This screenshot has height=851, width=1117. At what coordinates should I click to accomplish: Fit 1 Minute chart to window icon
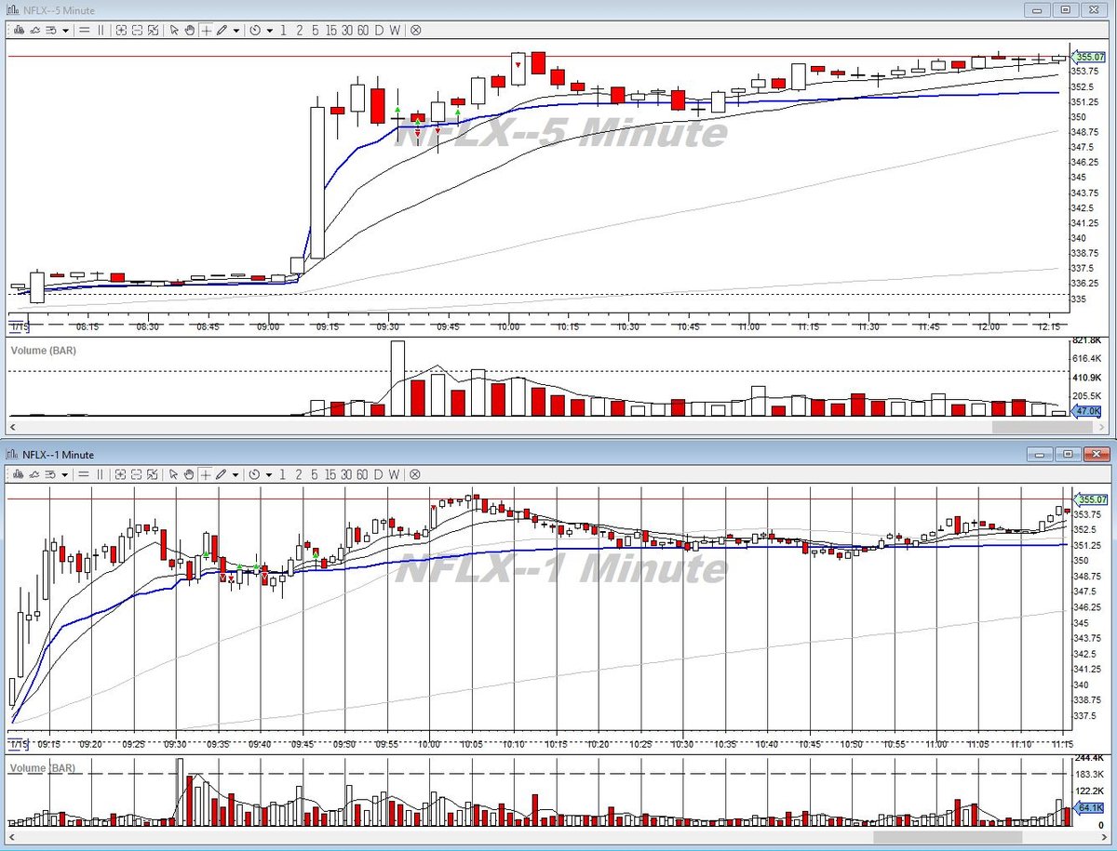pos(153,474)
